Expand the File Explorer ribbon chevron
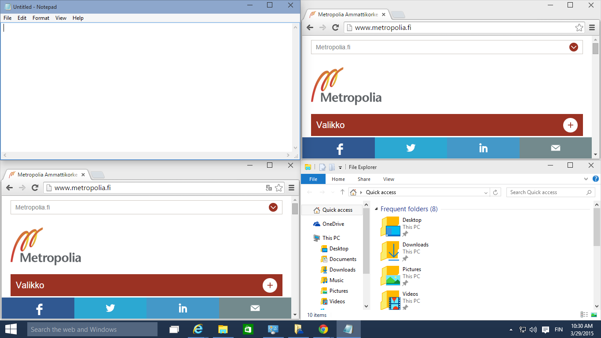601x338 pixels. click(x=586, y=179)
